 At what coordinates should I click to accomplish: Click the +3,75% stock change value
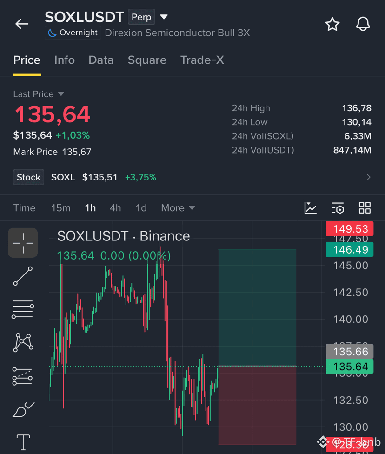140,177
